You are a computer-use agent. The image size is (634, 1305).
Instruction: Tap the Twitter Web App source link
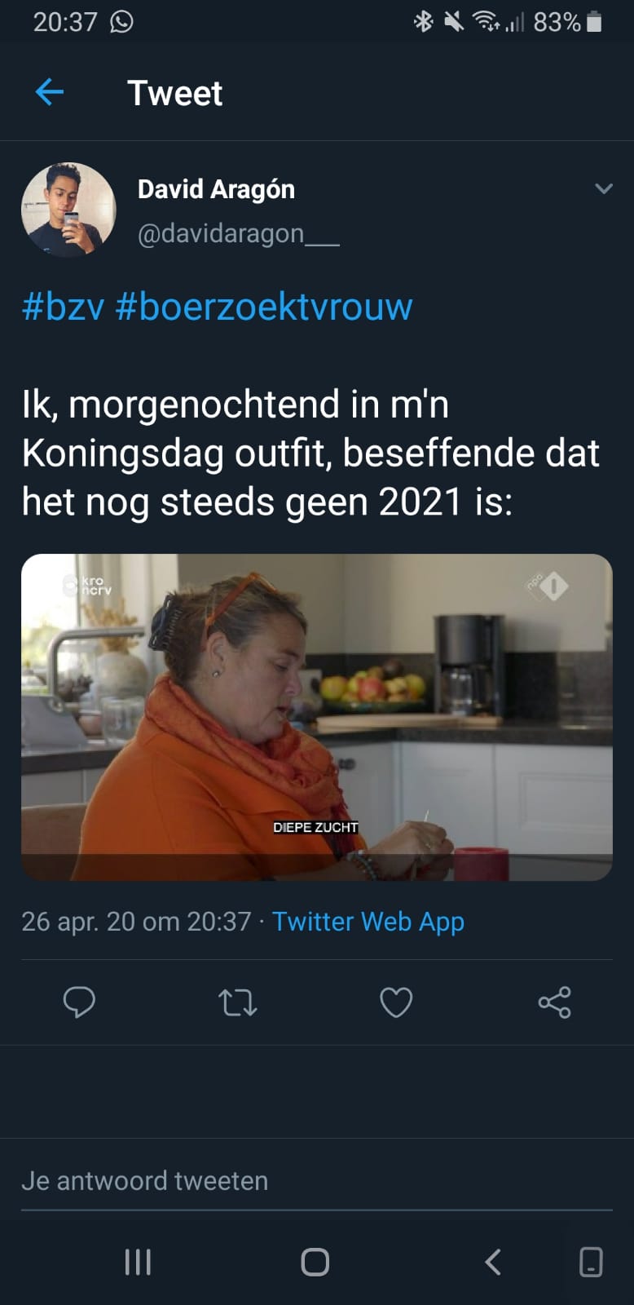(x=368, y=921)
